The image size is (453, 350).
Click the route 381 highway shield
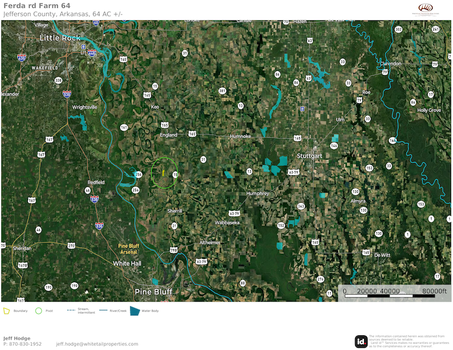point(222,91)
